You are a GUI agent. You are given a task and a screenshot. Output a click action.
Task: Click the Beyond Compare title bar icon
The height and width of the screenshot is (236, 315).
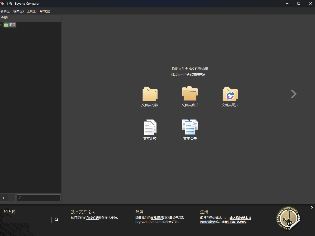pos(2,4)
